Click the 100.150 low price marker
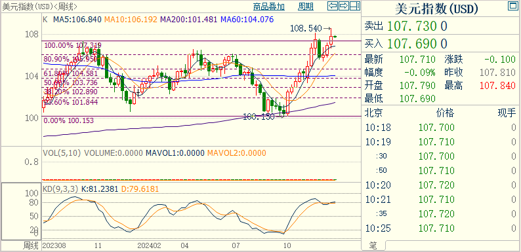Image resolution: width=521 pixels, height=252 pixels. tap(259, 117)
